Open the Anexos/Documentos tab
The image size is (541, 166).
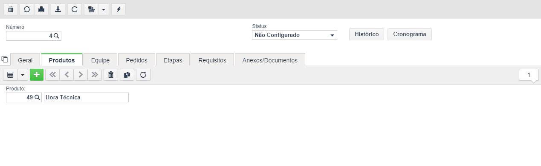click(x=270, y=60)
